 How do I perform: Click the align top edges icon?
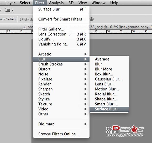click(21, 19)
